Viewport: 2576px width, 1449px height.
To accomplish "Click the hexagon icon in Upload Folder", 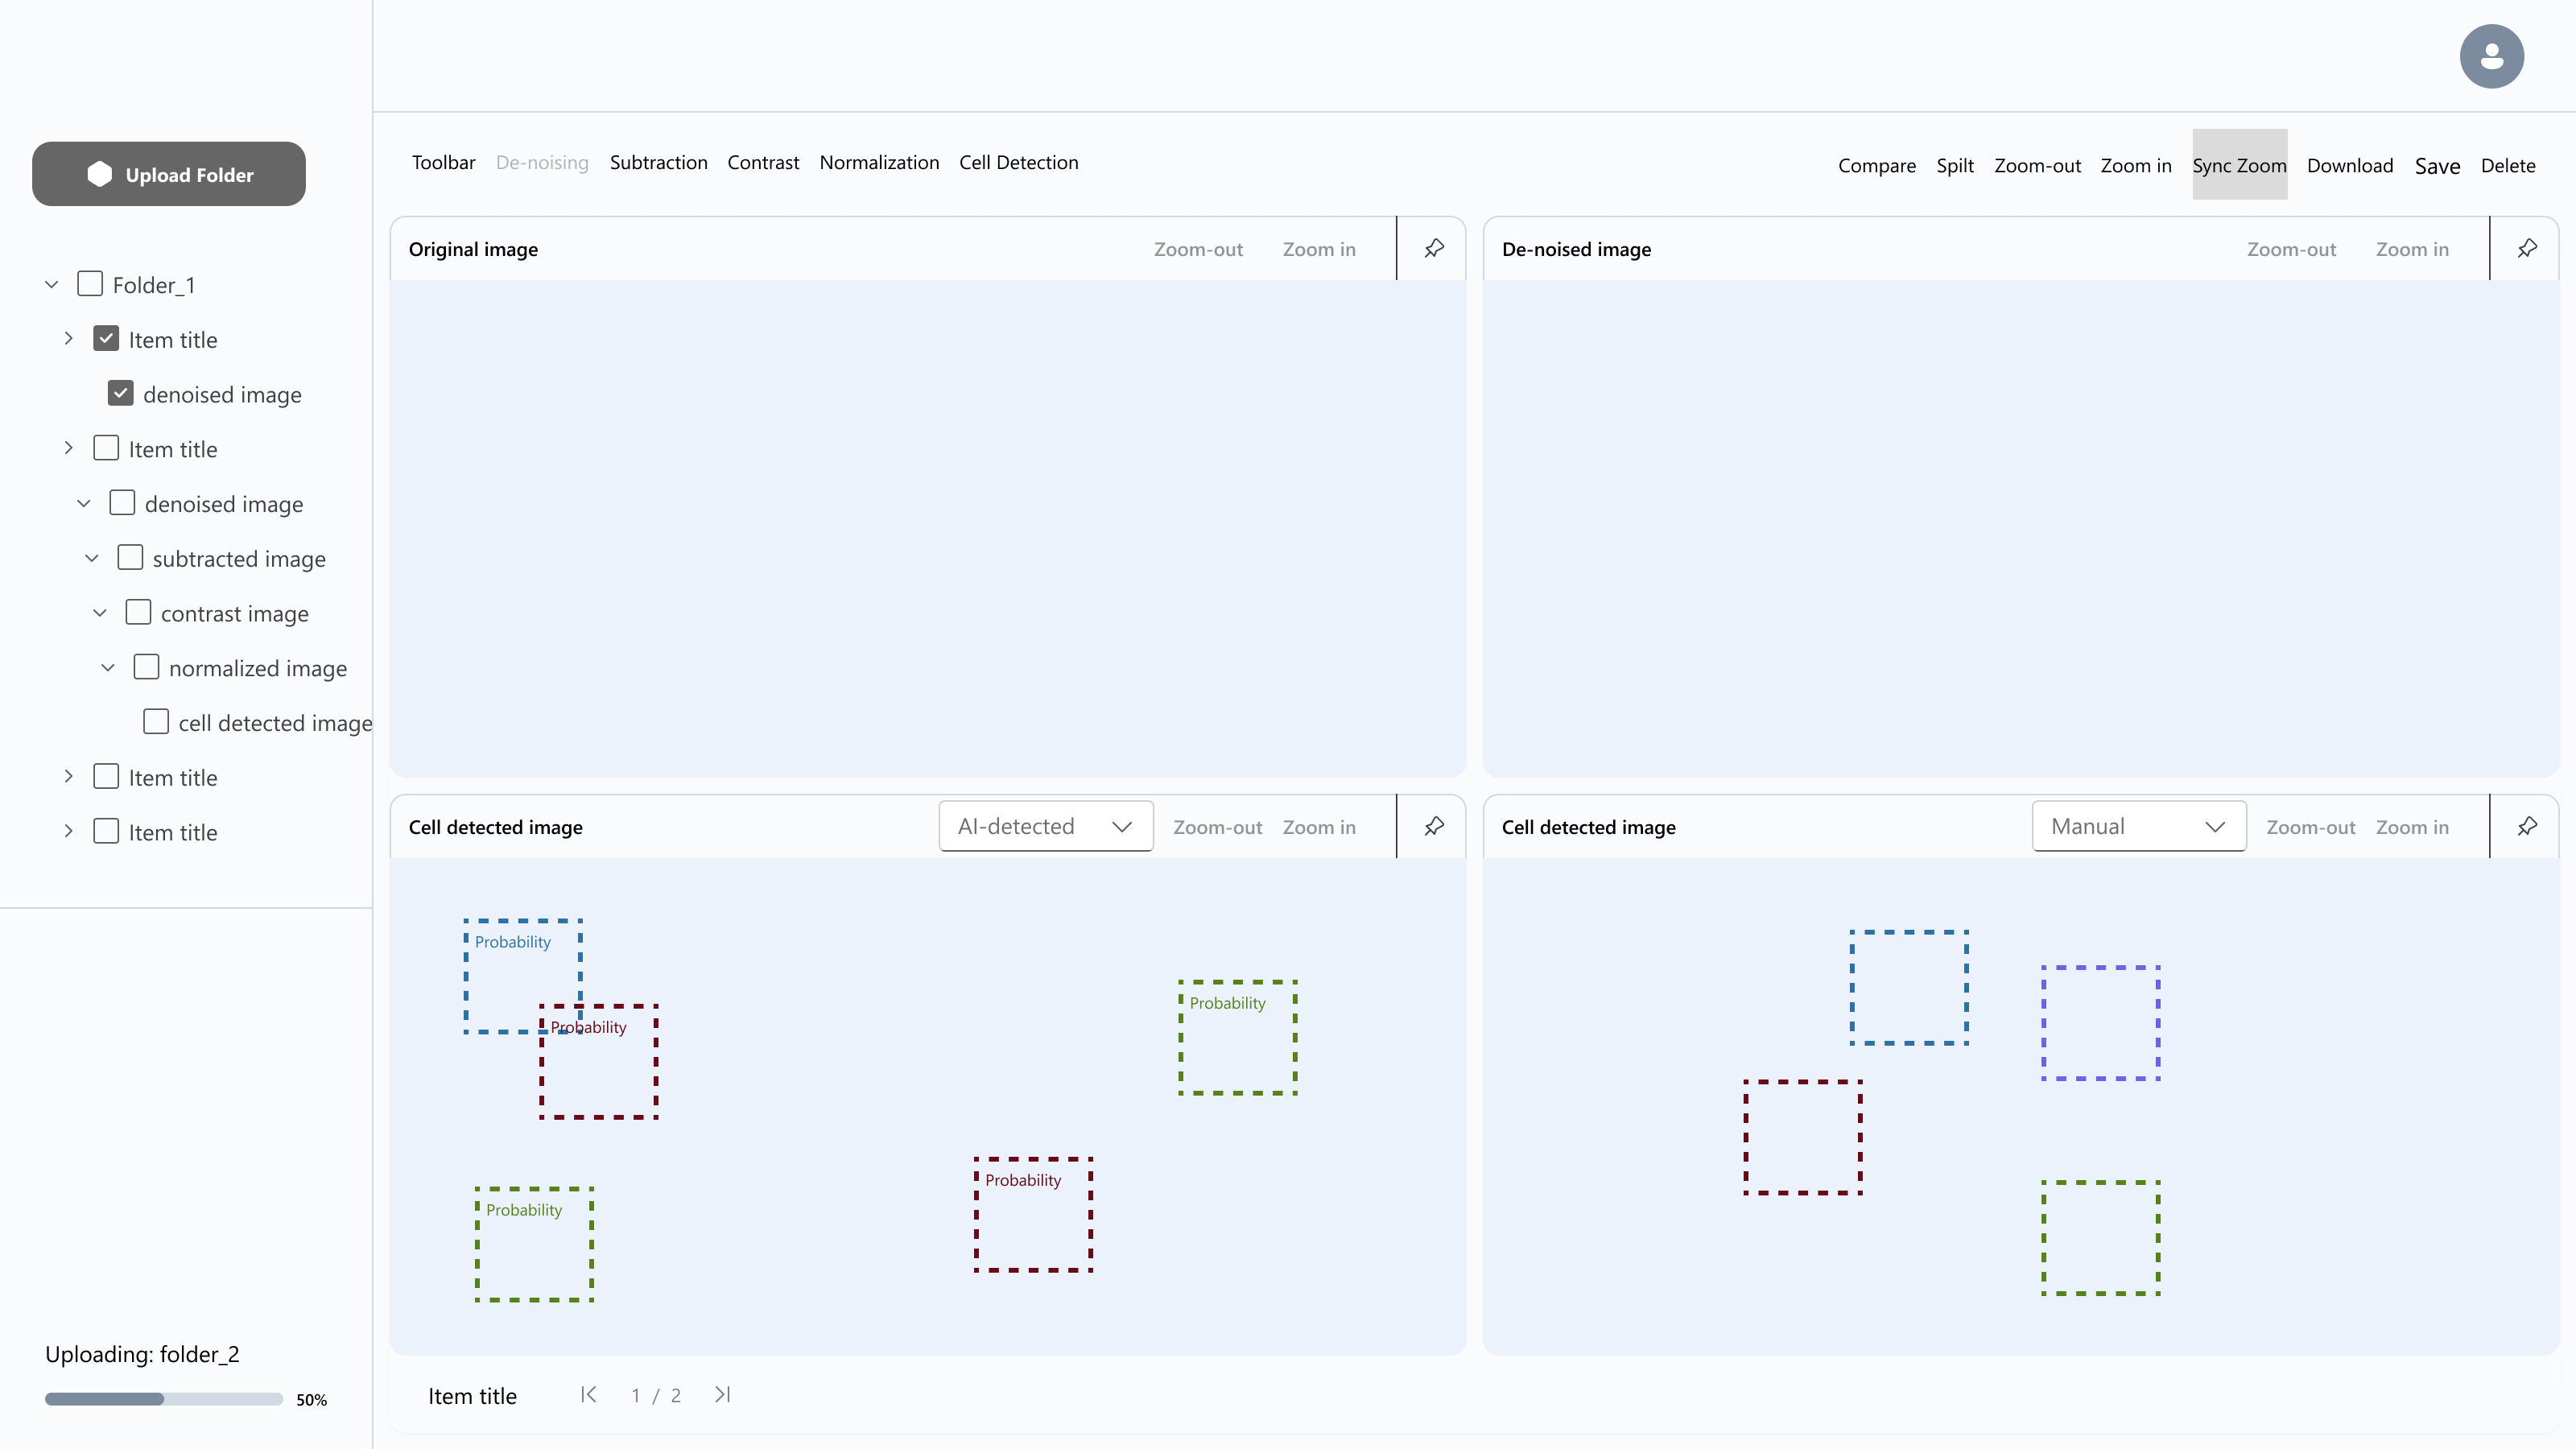I will pos(99,174).
